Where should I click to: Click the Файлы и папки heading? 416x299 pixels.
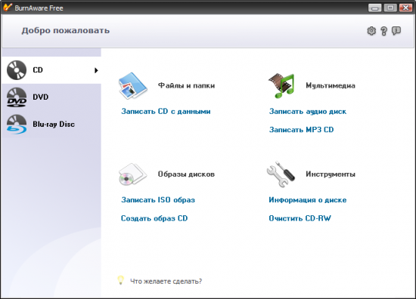tap(186, 86)
